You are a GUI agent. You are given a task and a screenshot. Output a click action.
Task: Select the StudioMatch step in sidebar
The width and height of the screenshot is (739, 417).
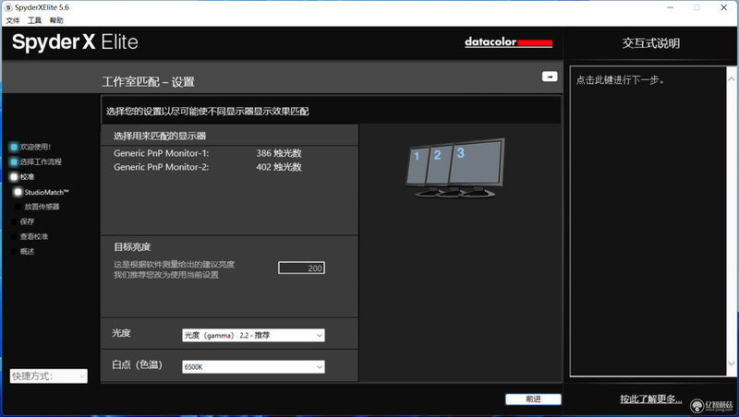42,192
